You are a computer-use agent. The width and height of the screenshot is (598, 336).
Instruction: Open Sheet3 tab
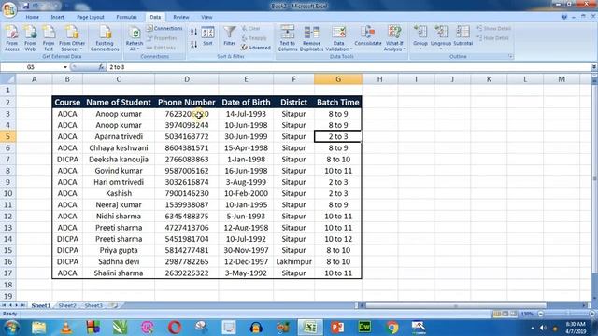pos(93,305)
